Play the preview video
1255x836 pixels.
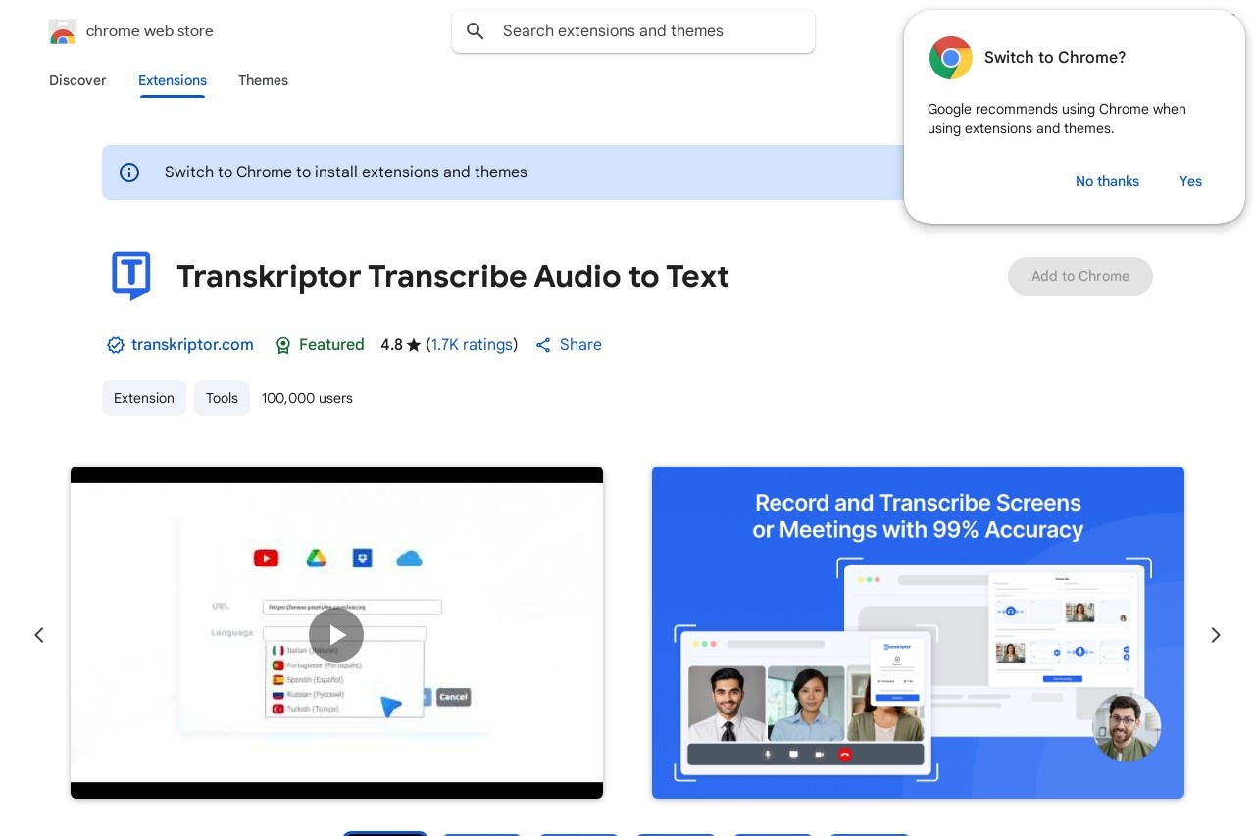pyautogui.click(x=336, y=634)
